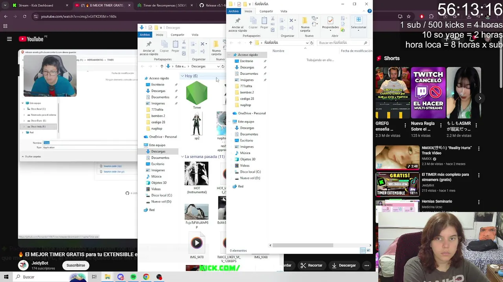The image size is (503, 282).
Task: Collapse ribbon chevron in ÑAÑAÑA window
Action: pos(364,11)
